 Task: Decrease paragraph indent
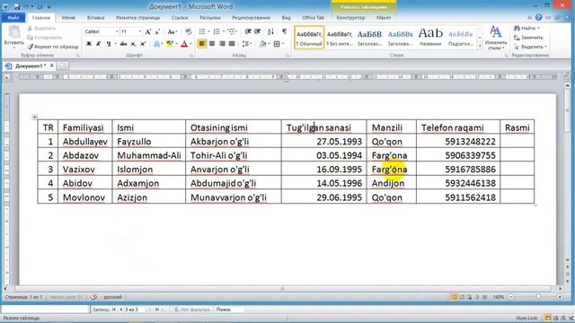(248, 32)
